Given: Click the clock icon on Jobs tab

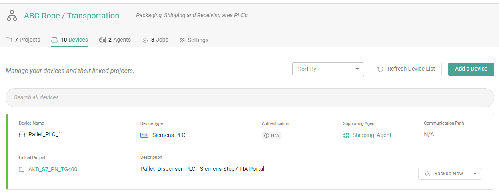Looking at the screenshot, I should click(x=145, y=40).
